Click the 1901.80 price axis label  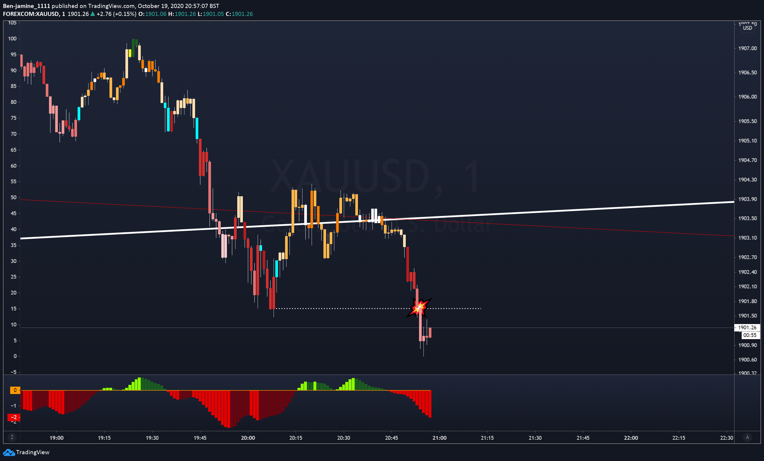[747, 301]
